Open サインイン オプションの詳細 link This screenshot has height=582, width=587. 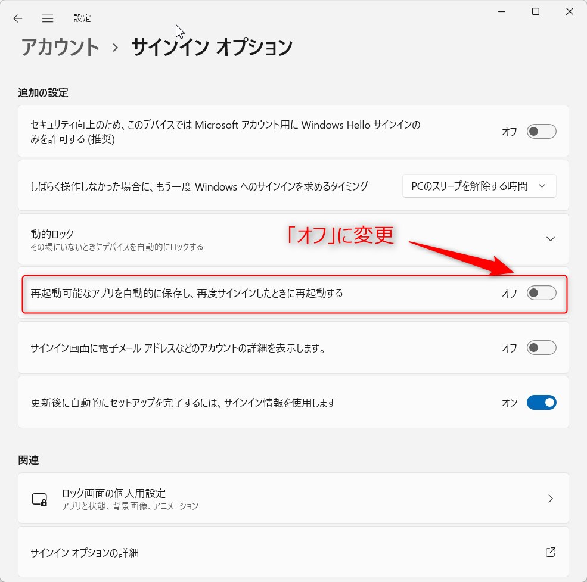click(293, 552)
